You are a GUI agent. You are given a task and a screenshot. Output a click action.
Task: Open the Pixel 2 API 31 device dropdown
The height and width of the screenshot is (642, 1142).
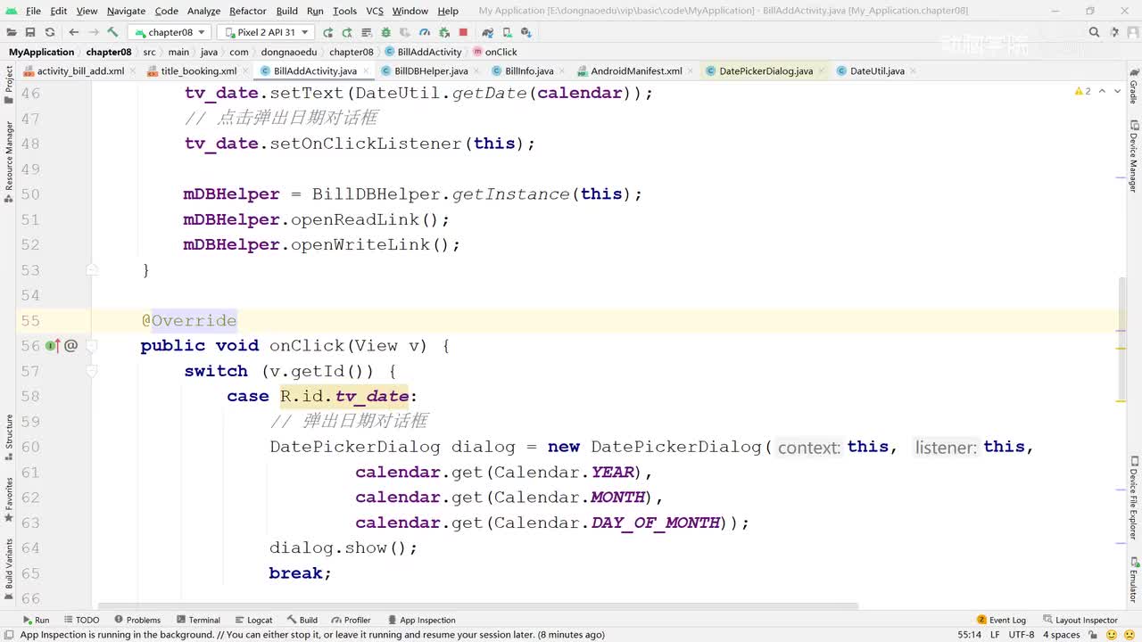[x=265, y=32]
